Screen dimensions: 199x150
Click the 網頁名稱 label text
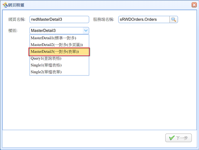point(17,19)
